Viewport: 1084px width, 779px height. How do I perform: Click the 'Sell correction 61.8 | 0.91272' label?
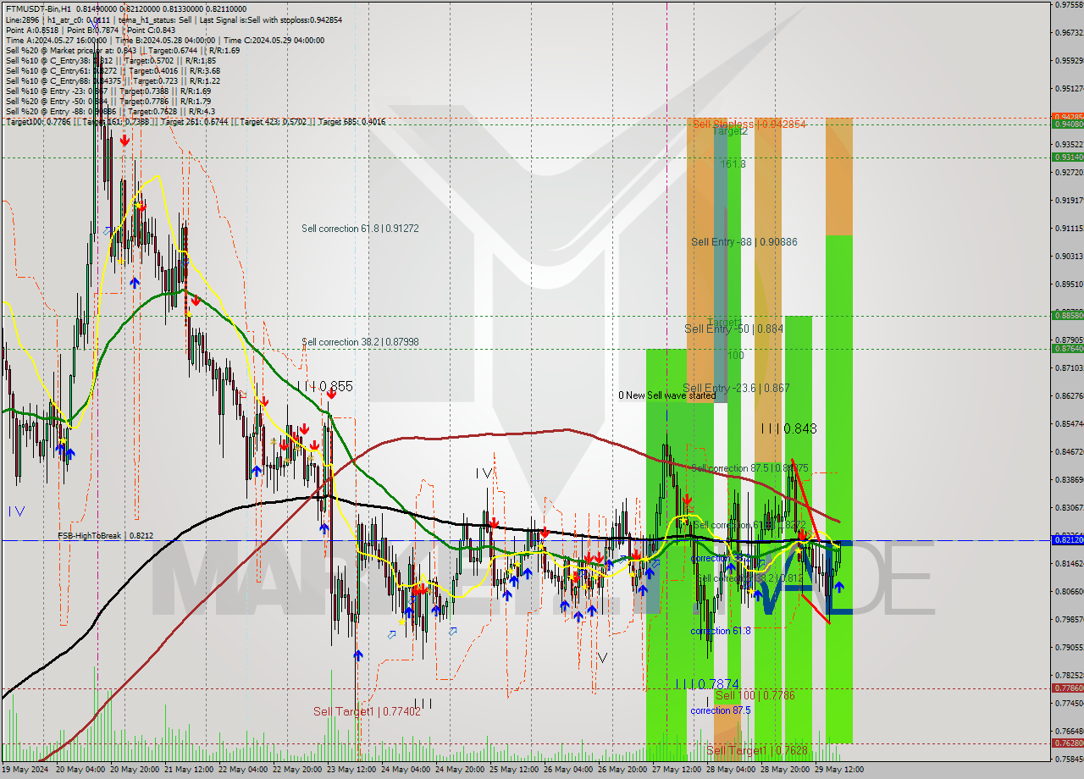360,229
